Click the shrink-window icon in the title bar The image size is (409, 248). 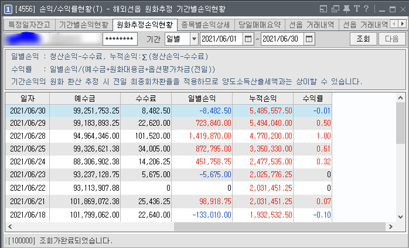[x=323, y=9]
